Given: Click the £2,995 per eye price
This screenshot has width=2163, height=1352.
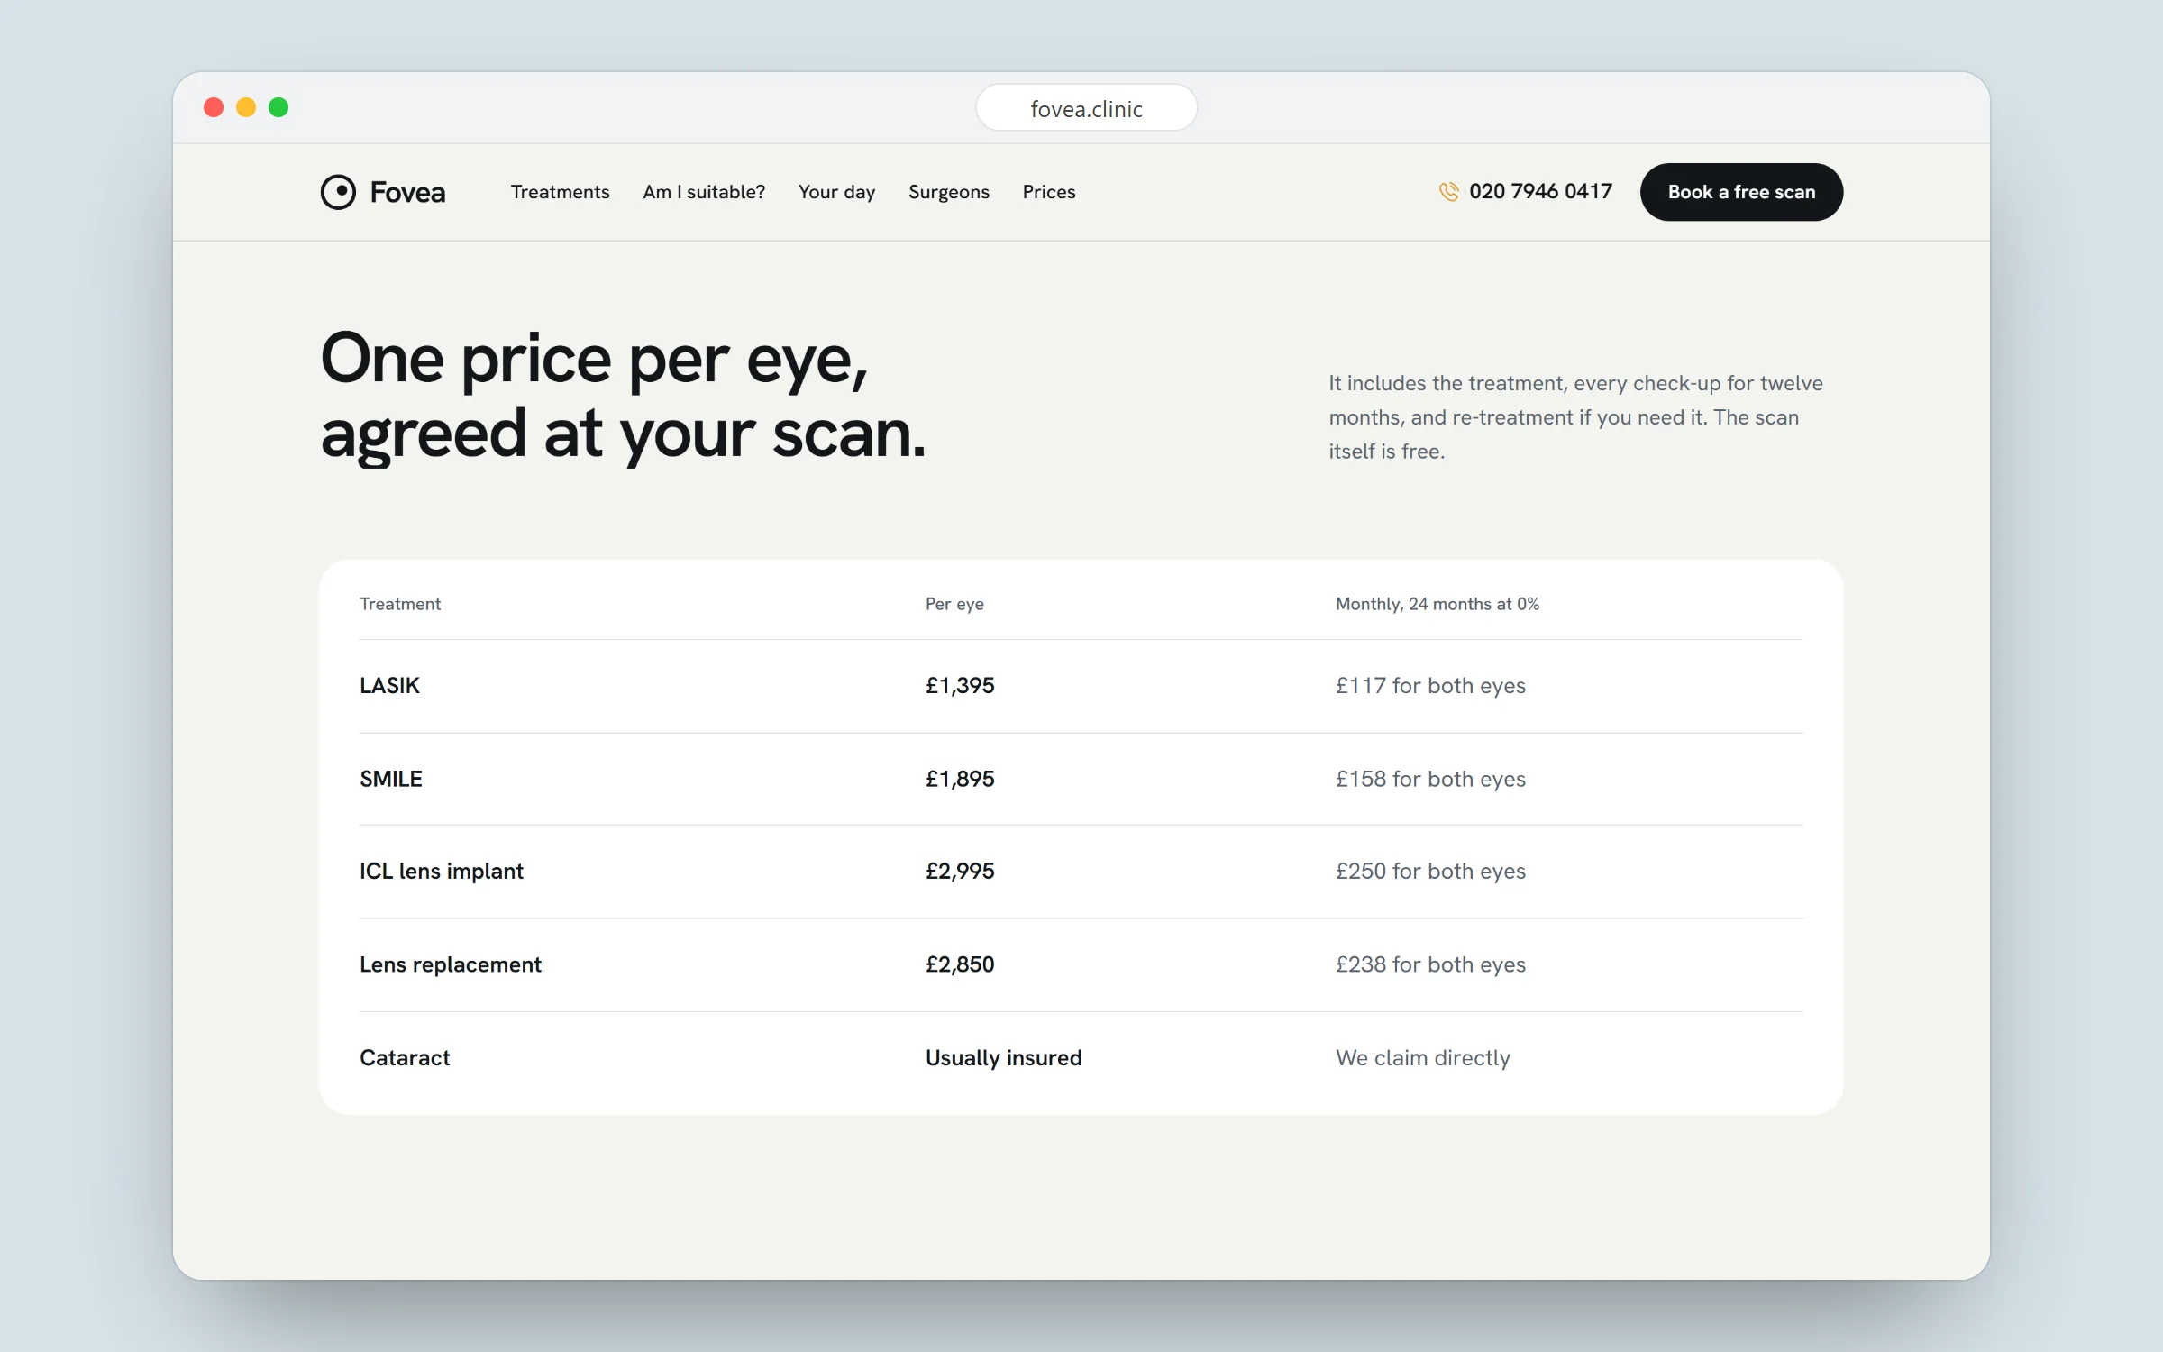Looking at the screenshot, I should 960,872.
